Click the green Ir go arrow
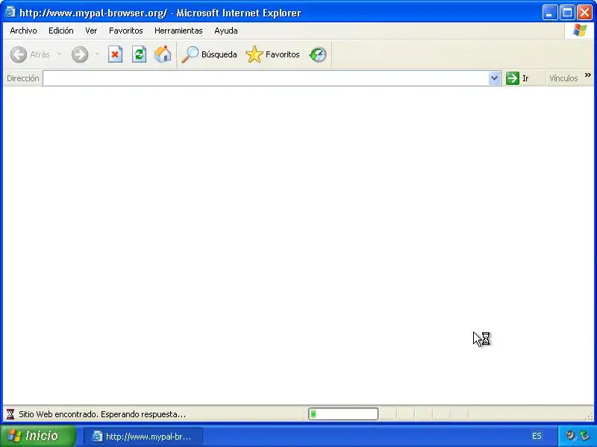The height and width of the screenshot is (447, 597). click(x=513, y=78)
